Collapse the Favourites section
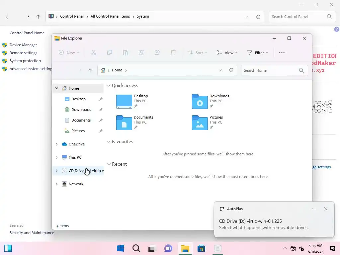 [x=109, y=141]
